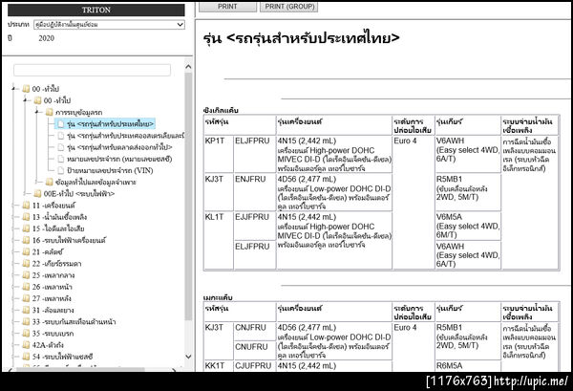Click the tree panel horizontal scrollbar thumb

(x=80, y=369)
